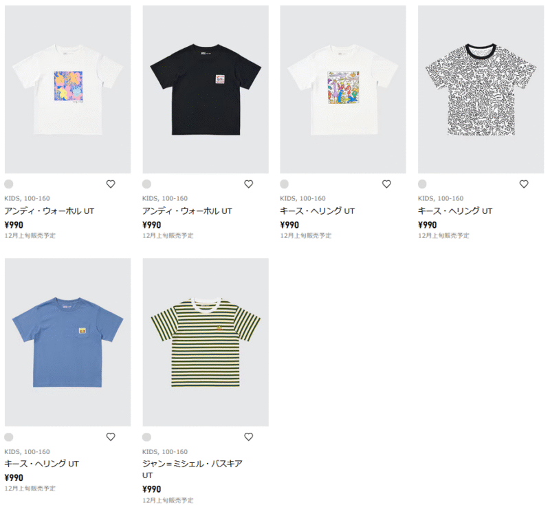Image resolution: width=550 pixels, height=505 pixels.
Task: Add white Keith Haring square-print tee to wishlist
Action: tap(386, 184)
